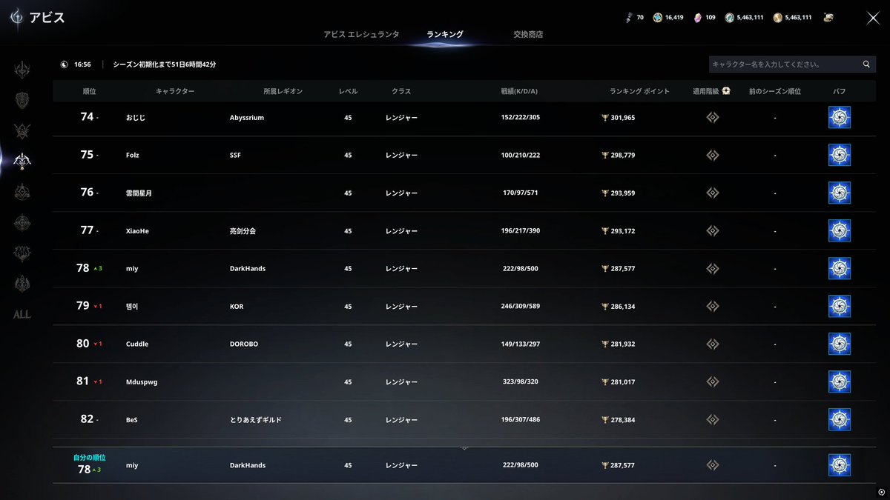The height and width of the screenshot is (500, 890).
Task: Click the 所属レギオン column header
Action: pos(283,91)
